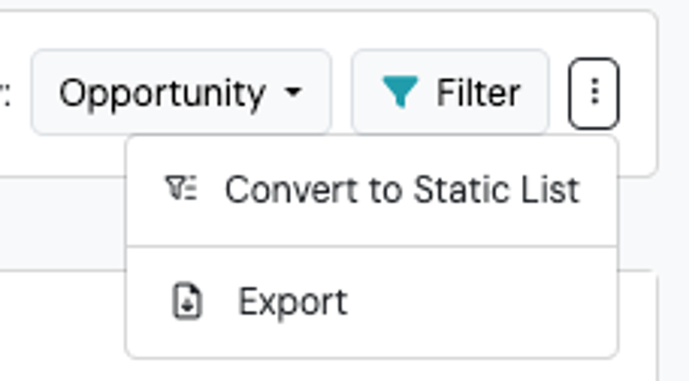Click the small caret arrow next to Opportunity
690x381 pixels.
click(293, 92)
